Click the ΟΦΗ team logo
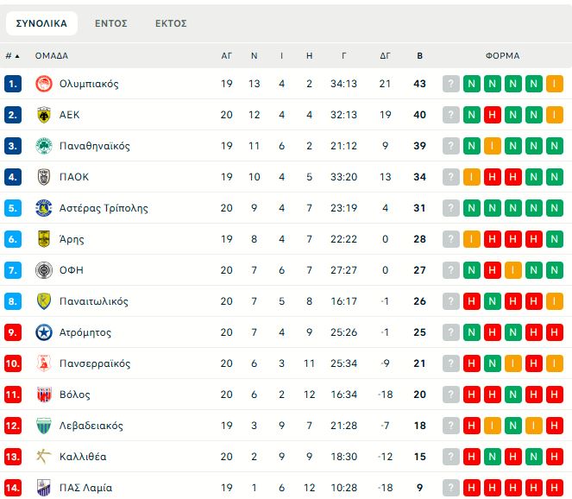This screenshot has height=499, width=572. (43, 270)
